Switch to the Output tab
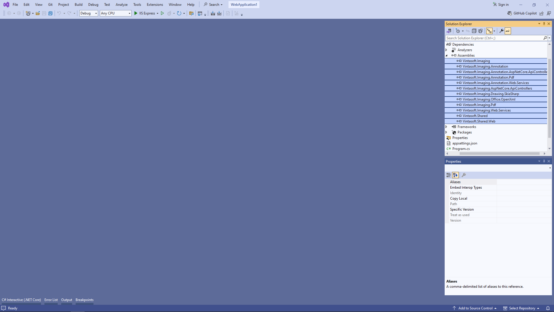Screen dimensions: 554x312 click(x=67, y=300)
